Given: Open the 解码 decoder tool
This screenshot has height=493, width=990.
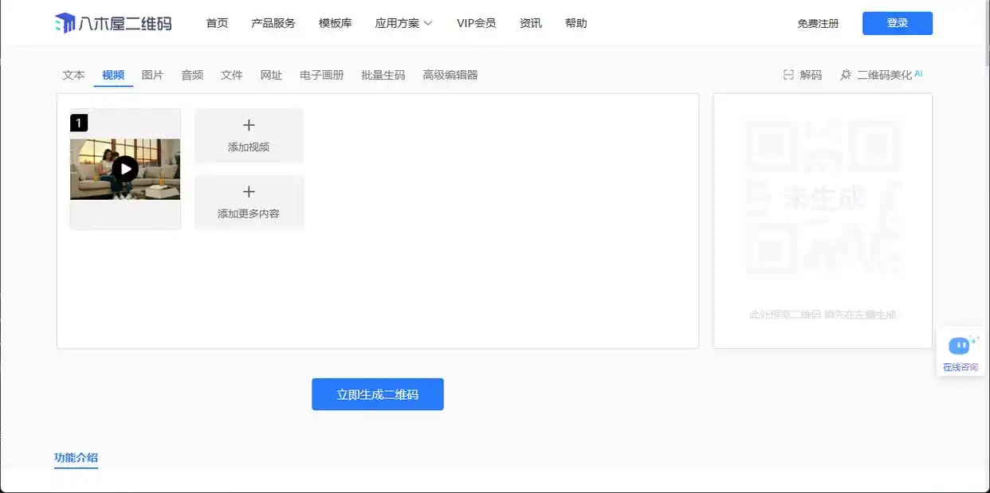Looking at the screenshot, I should tap(802, 75).
